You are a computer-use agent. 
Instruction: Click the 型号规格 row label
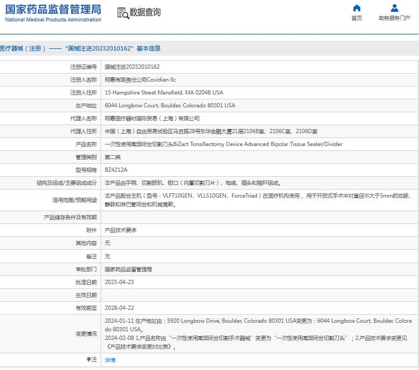point(86,170)
